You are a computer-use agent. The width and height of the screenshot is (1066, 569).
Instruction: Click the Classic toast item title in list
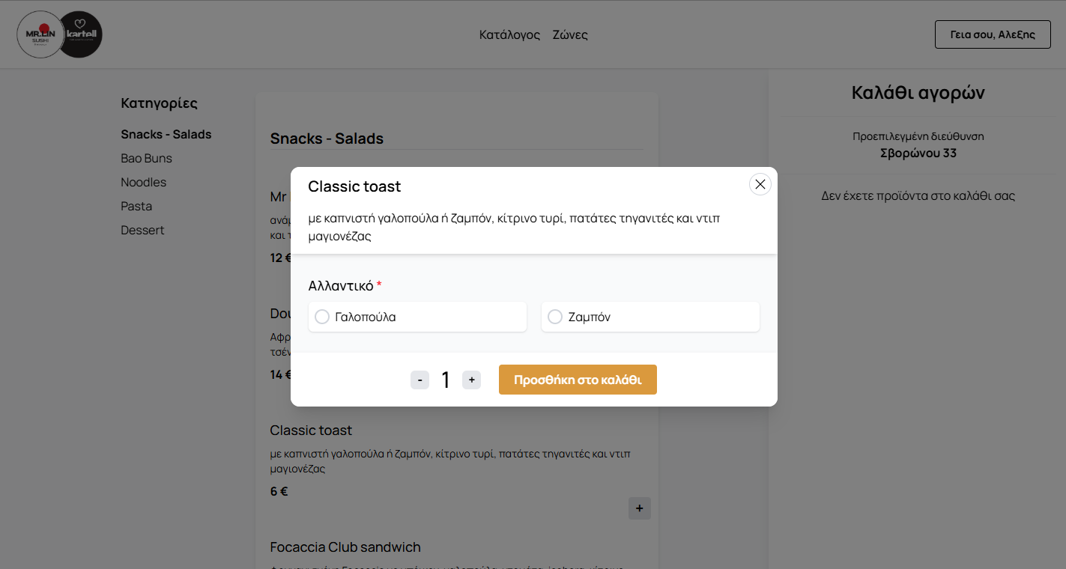[311, 430]
